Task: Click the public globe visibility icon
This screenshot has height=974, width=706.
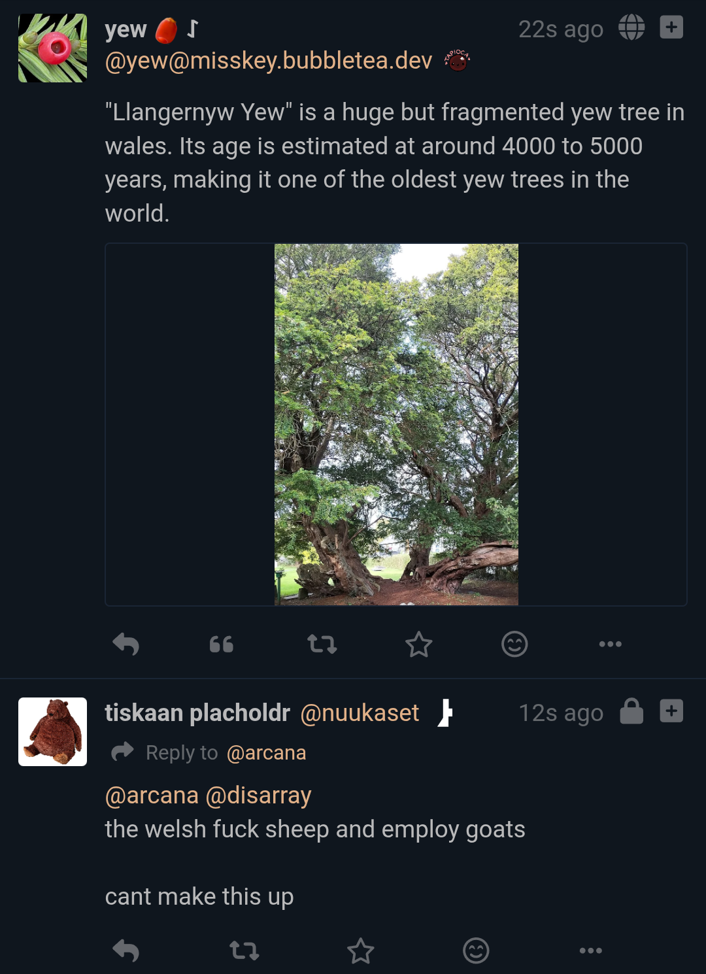Action: 631,27
